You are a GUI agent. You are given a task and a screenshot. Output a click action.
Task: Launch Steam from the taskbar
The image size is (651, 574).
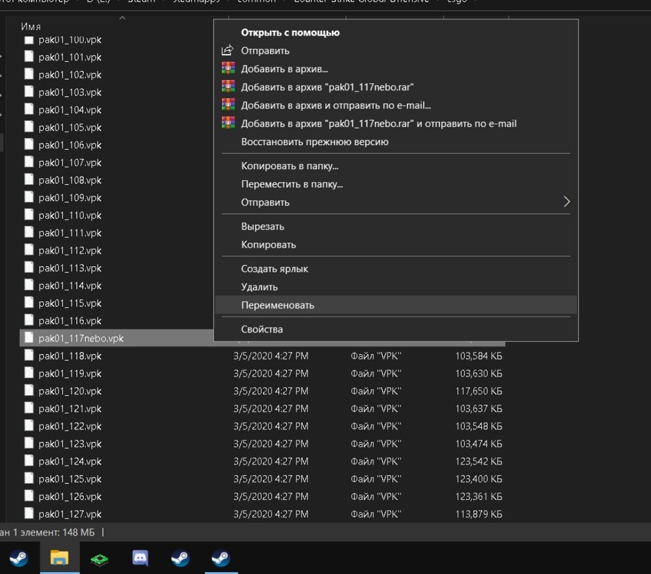pyautogui.click(x=180, y=558)
